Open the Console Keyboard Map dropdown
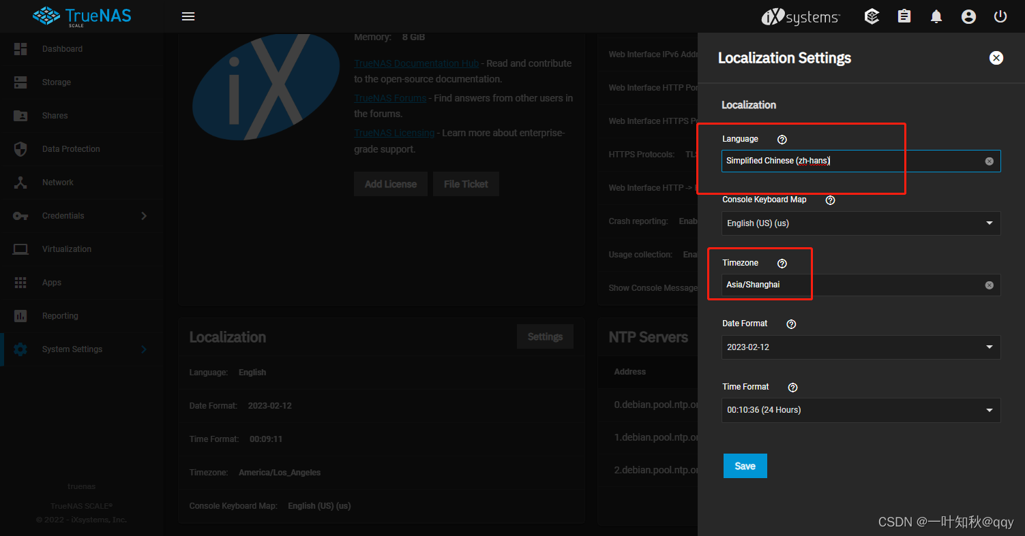The width and height of the screenshot is (1025, 536). (x=861, y=223)
